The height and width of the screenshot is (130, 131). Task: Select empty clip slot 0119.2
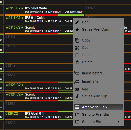click(39, 39)
